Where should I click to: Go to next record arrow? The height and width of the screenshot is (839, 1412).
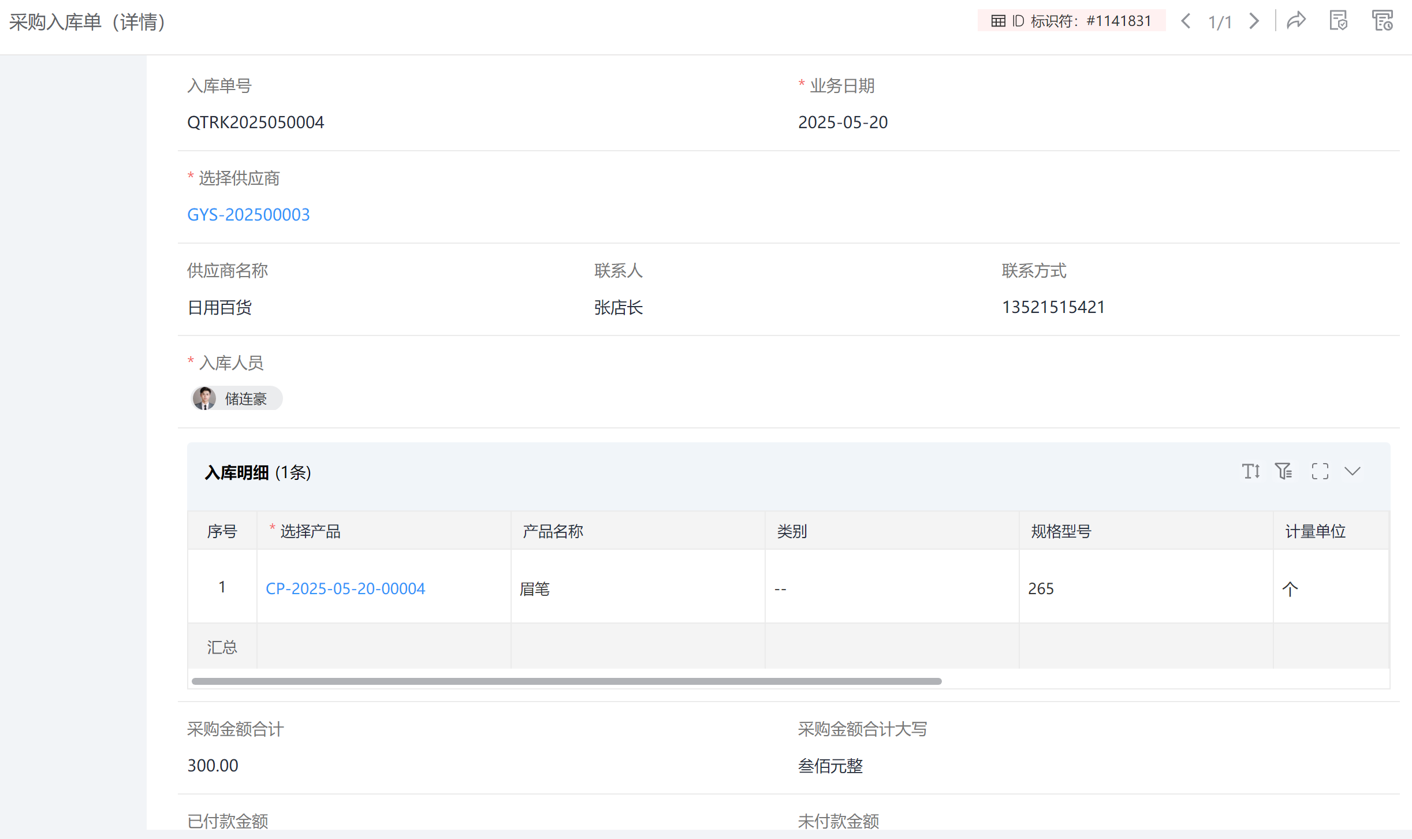[x=1254, y=21]
